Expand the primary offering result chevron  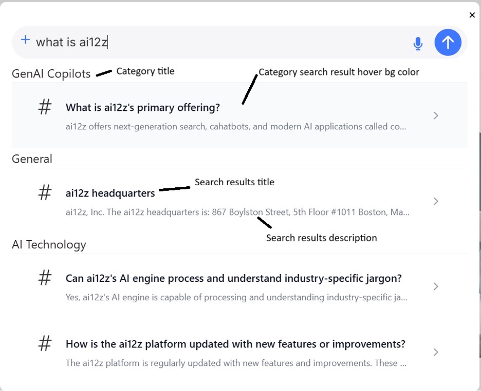[x=436, y=115]
